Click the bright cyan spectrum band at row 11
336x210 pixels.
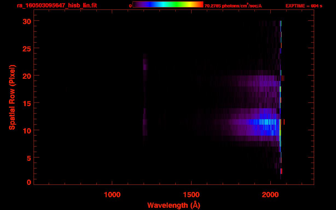tap(264, 122)
